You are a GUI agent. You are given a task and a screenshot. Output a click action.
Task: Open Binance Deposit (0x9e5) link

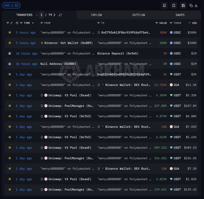coord(118,53)
